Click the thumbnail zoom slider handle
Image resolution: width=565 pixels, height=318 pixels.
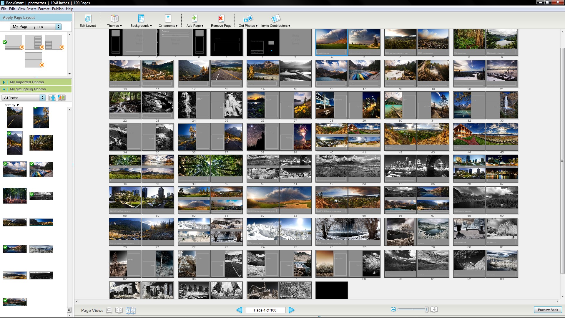pyautogui.click(x=426, y=309)
